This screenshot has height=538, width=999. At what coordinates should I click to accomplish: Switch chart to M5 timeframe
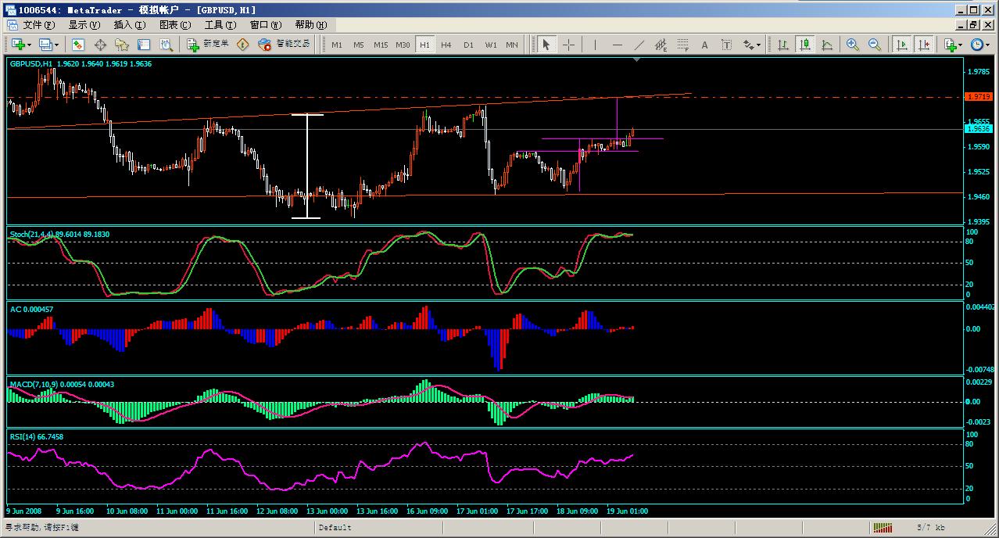click(359, 45)
